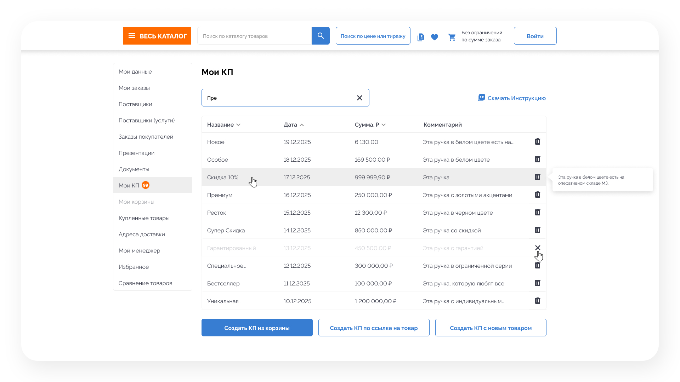Screen dimensions: 680x382
Task: Open the saved documents icon in header
Action: 421,37
